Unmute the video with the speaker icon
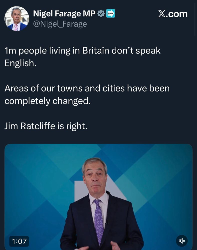Viewport: 197px width, 250px height. click(182, 241)
